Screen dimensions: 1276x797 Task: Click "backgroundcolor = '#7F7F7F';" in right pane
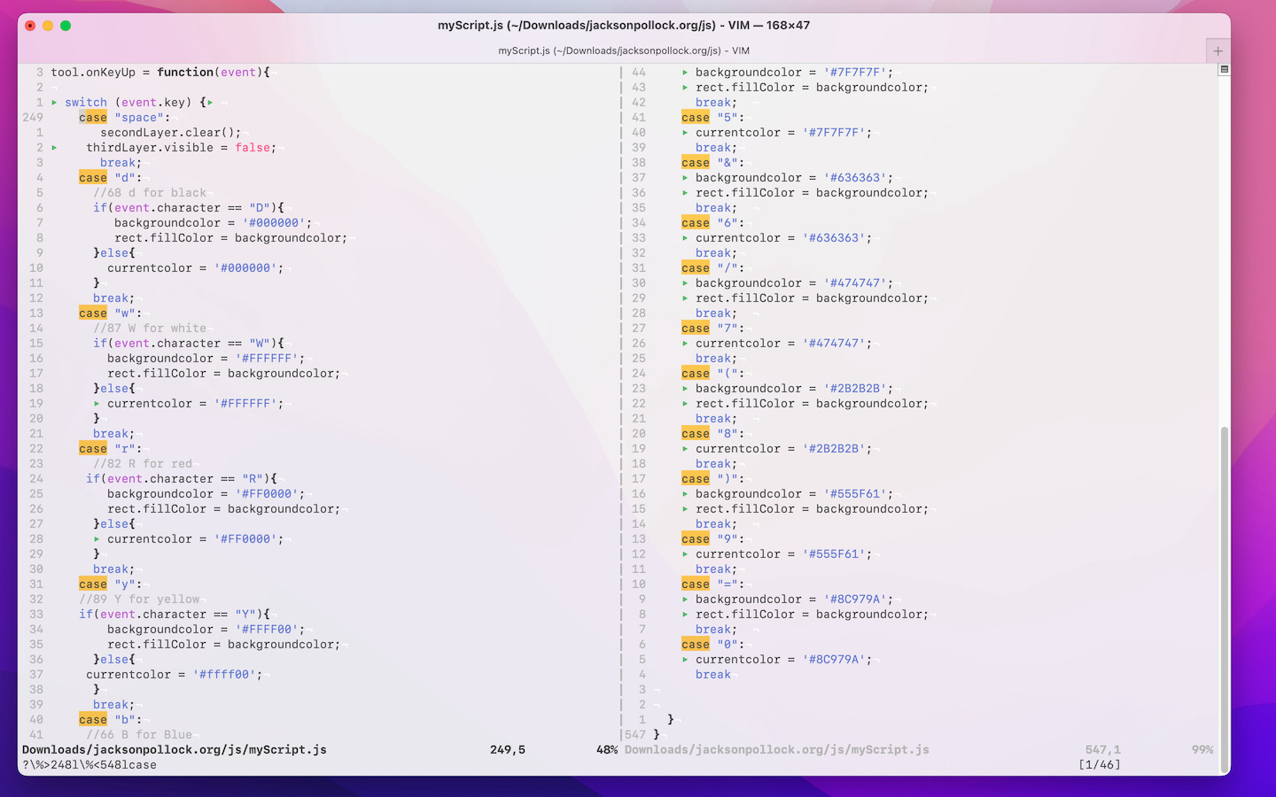point(794,72)
